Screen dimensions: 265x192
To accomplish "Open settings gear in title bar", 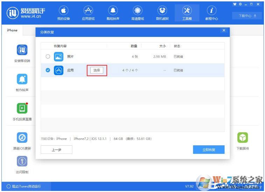I will point(240,4).
